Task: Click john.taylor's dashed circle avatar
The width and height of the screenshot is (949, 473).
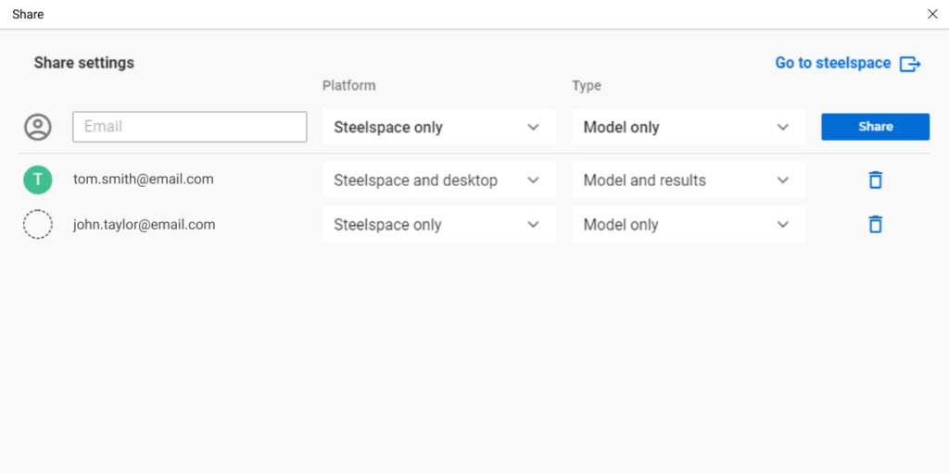Action: click(x=37, y=224)
